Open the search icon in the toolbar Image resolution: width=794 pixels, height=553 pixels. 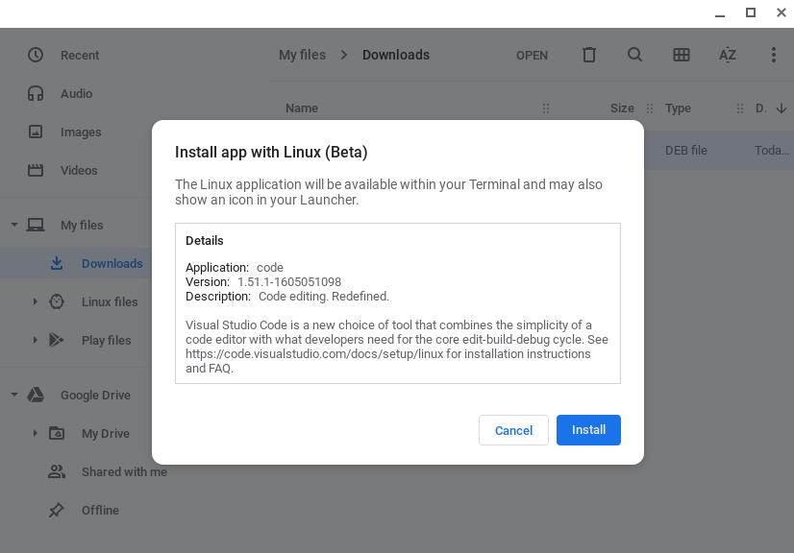[x=634, y=55]
